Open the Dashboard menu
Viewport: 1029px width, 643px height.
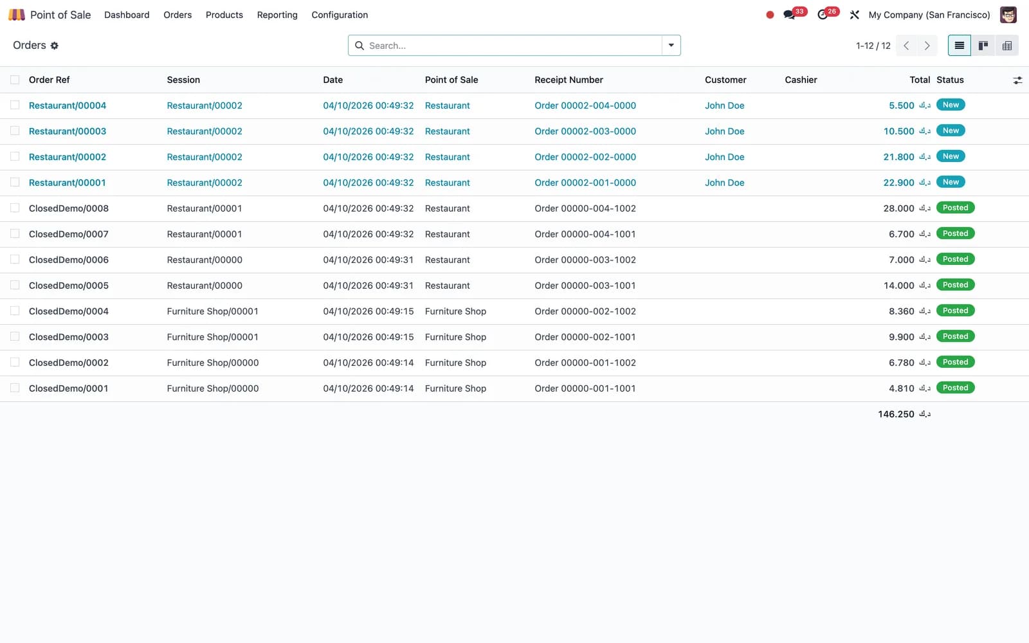pyautogui.click(x=127, y=15)
